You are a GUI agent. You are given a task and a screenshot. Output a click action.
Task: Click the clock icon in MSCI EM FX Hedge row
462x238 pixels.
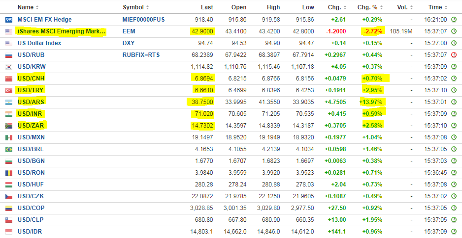coord(454,20)
